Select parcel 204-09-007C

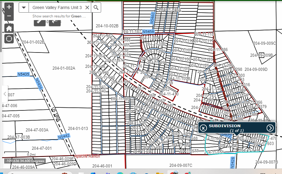point(181,165)
